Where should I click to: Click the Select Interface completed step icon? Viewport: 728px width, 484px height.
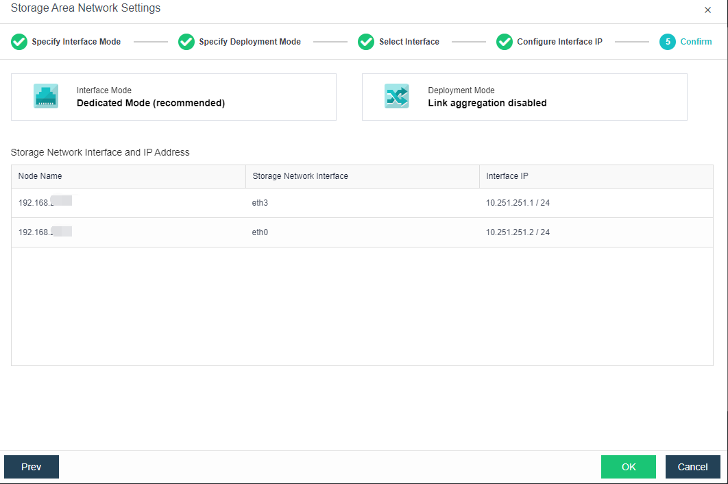tap(366, 42)
